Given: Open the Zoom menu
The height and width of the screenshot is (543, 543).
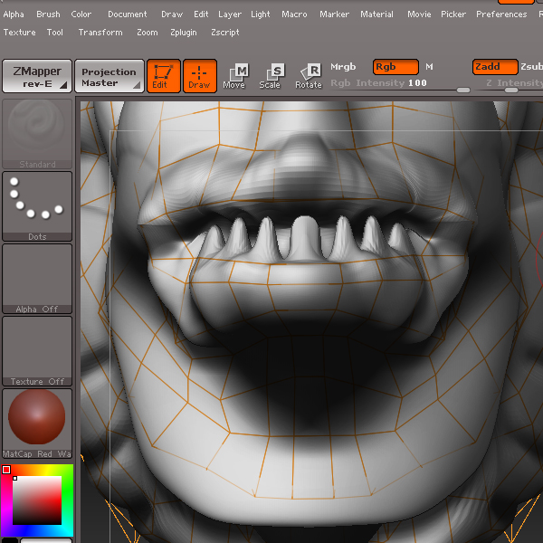Looking at the screenshot, I should click(148, 33).
